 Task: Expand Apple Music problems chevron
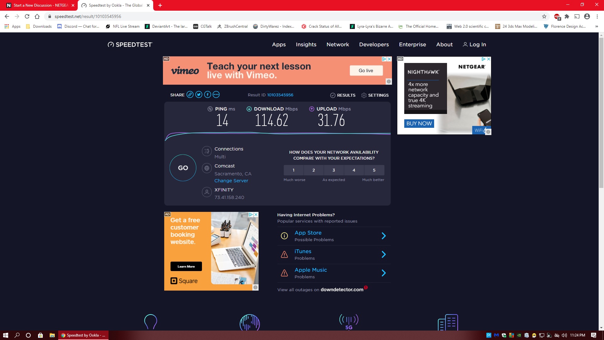[383, 273]
